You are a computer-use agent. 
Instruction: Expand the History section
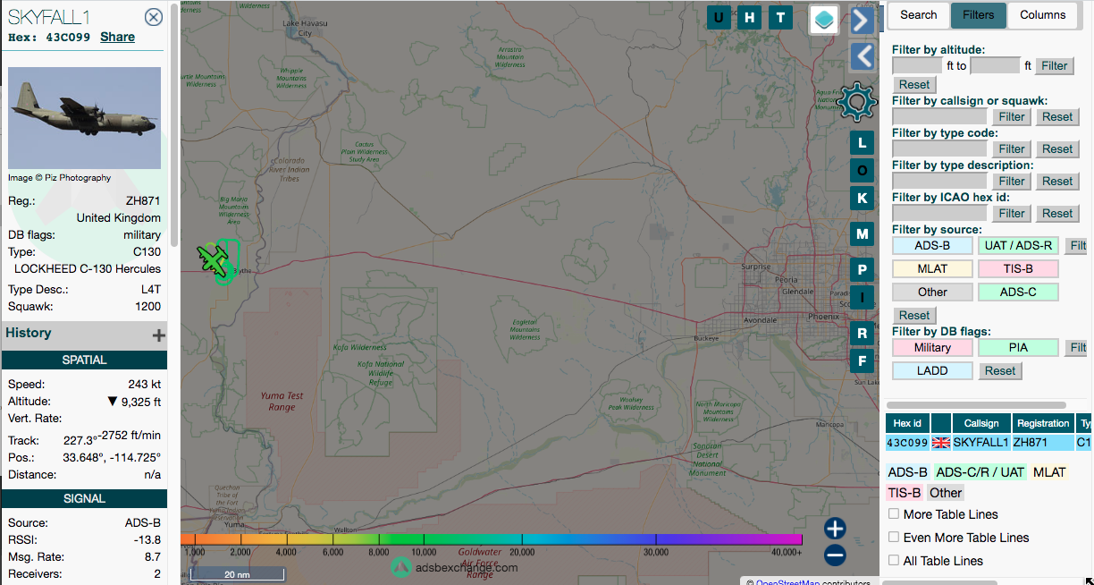coord(158,335)
